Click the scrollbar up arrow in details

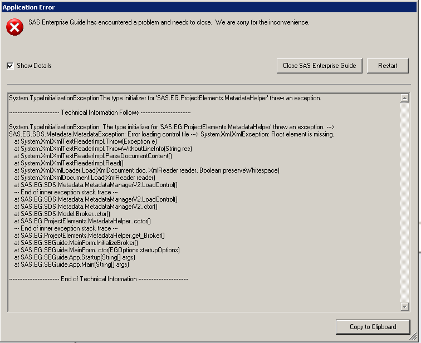(405, 98)
